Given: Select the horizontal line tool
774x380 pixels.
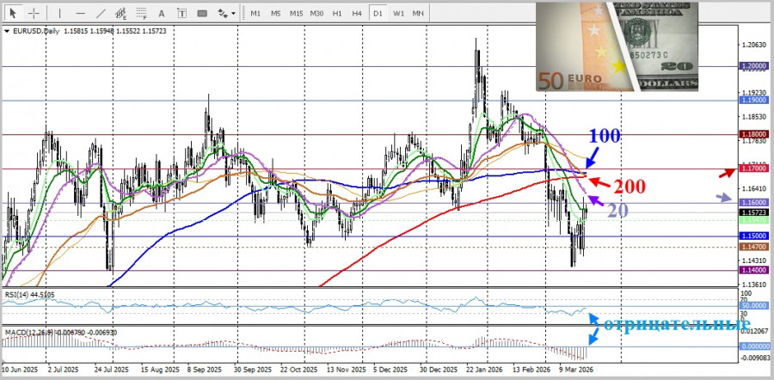Looking at the screenshot, I should pos(79,14).
